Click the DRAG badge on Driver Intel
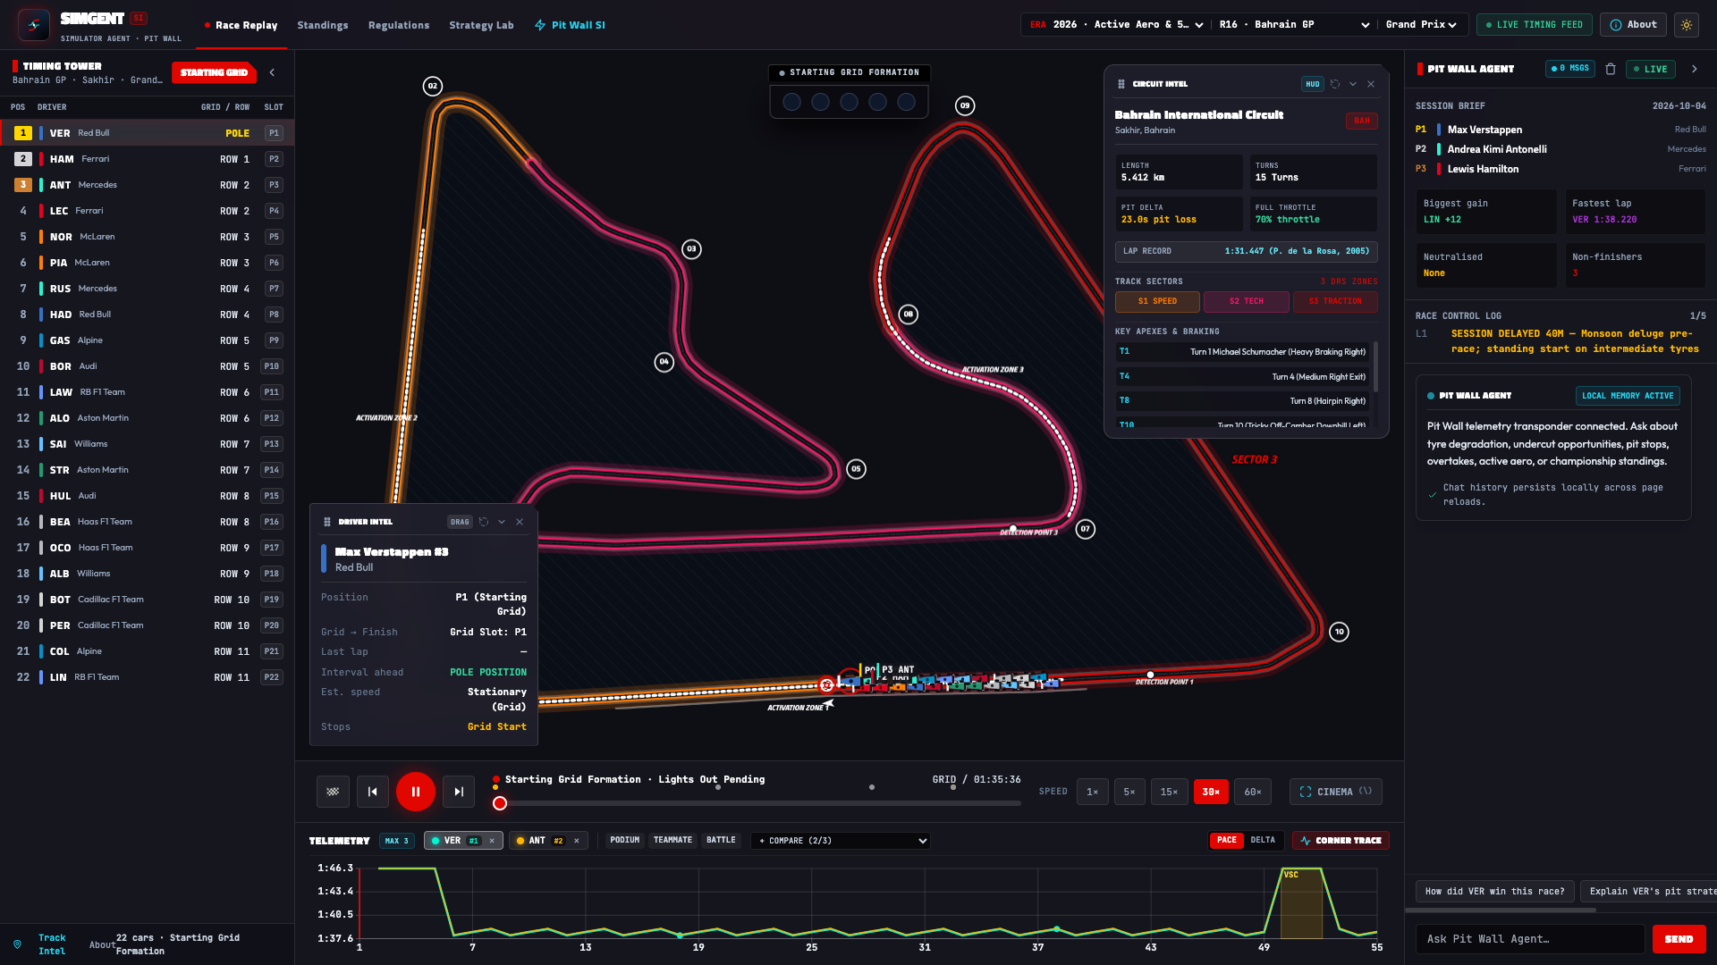The width and height of the screenshot is (1717, 965). tap(460, 522)
